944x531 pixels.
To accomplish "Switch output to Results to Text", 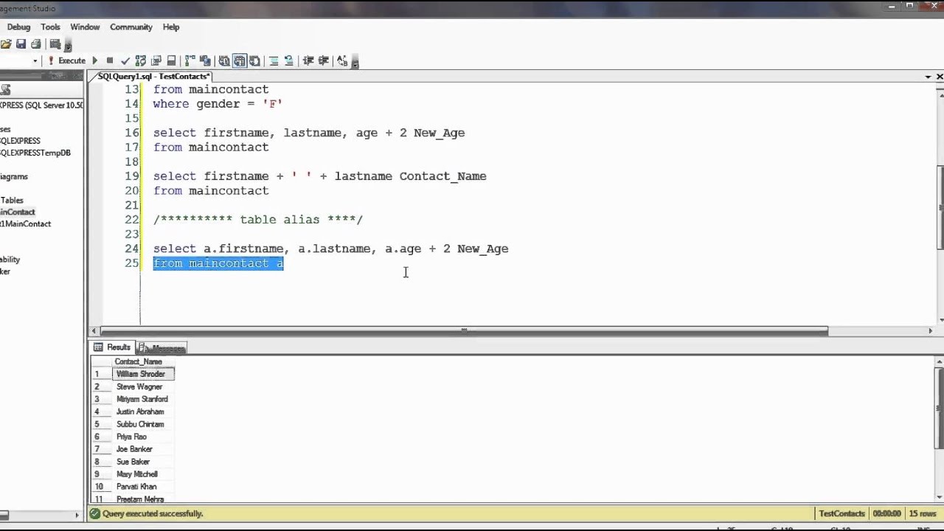I will pos(224,60).
